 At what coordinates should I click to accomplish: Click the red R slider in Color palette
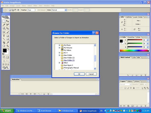tap(135, 40)
